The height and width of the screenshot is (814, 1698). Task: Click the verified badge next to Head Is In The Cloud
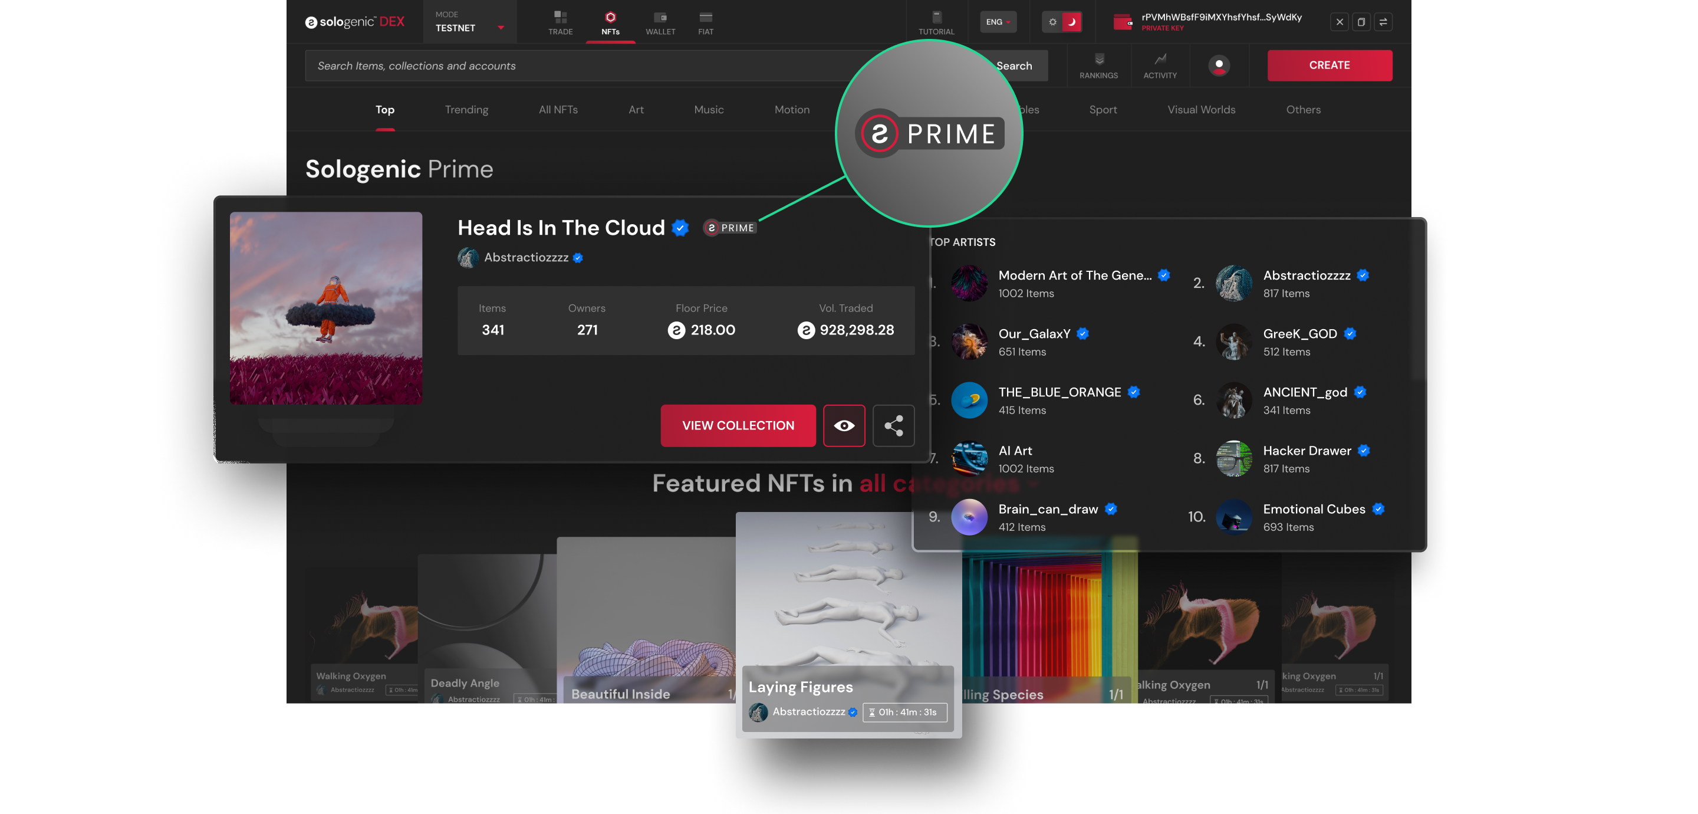[x=680, y=228]
